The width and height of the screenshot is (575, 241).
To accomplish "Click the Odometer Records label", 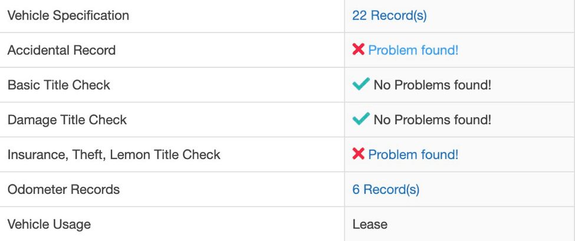I will tap(64, 189).
